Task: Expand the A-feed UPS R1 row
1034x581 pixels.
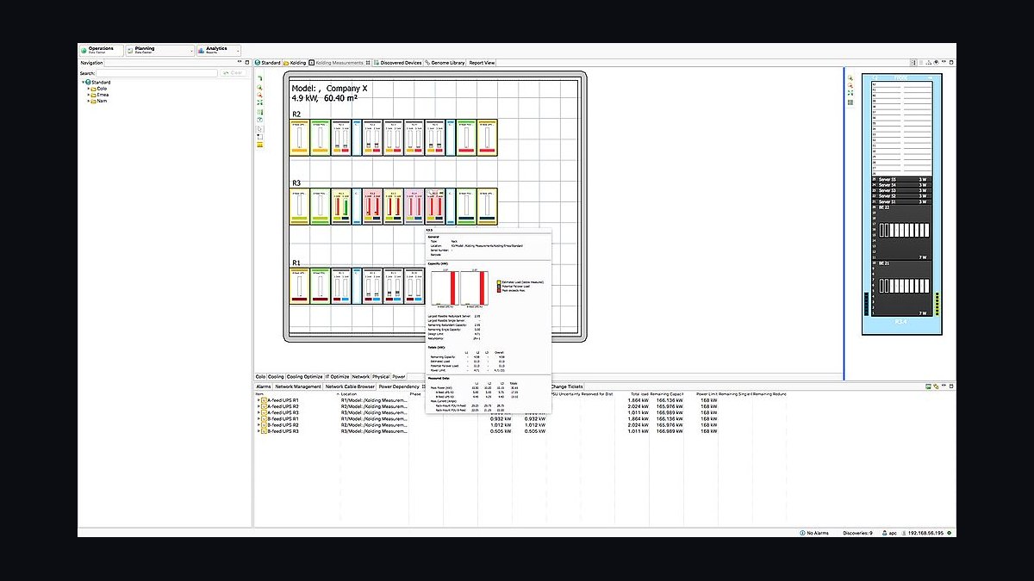Action: [258, 400]
